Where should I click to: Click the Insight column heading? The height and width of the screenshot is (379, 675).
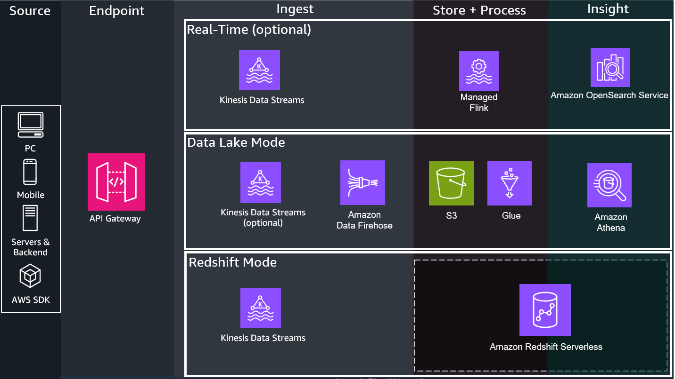tap(608, 9)
